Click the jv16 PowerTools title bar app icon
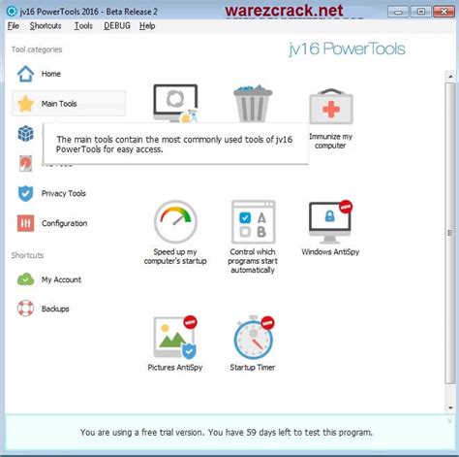The image size is (459, 457). [12, 12]
